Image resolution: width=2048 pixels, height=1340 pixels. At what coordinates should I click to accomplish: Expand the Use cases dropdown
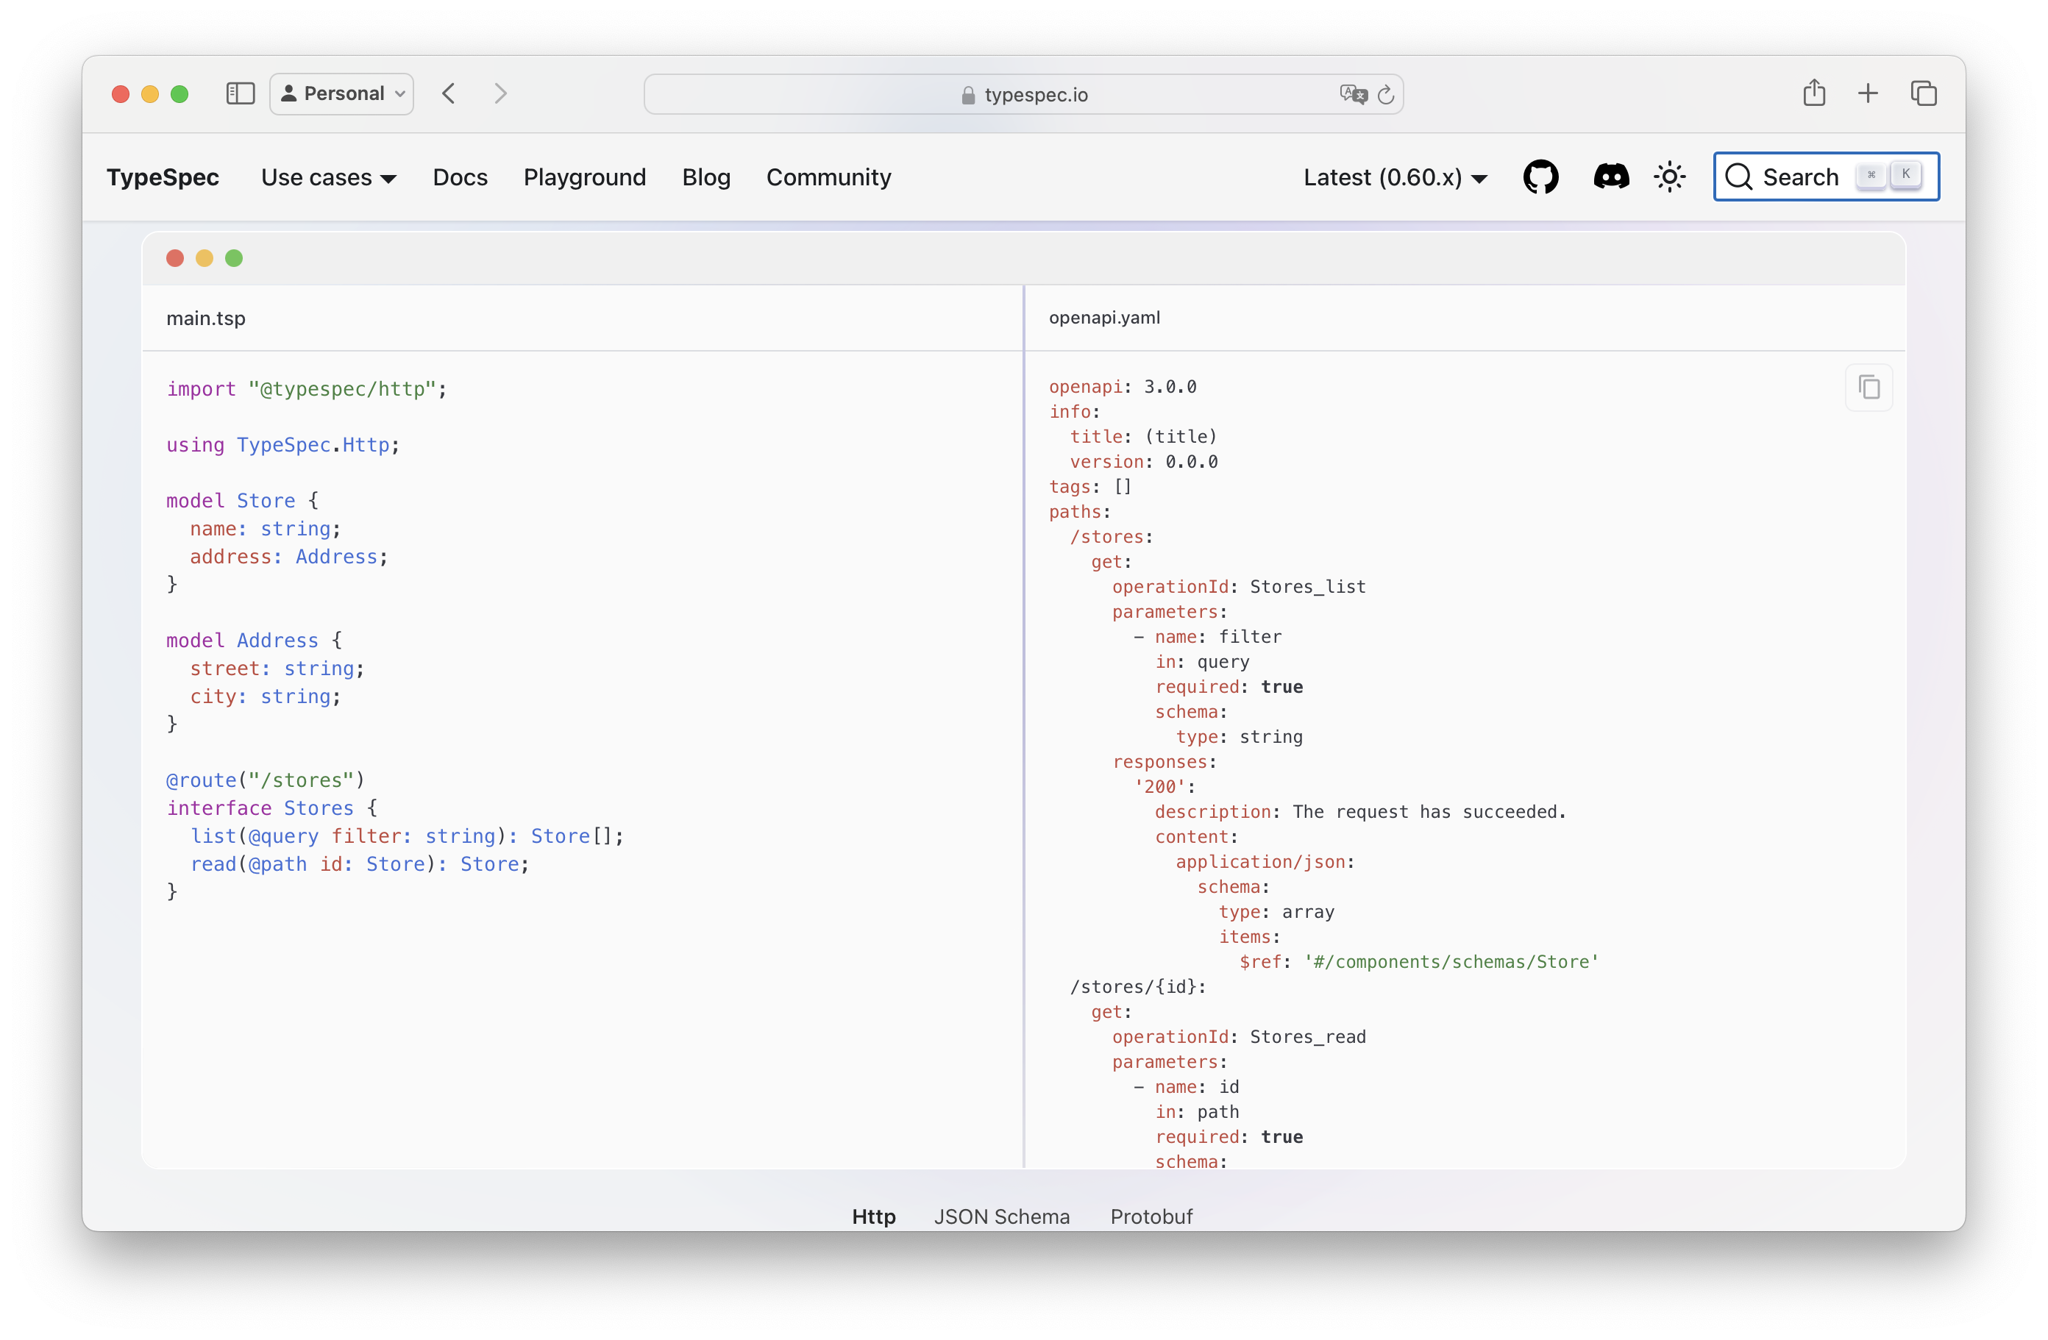329,177
